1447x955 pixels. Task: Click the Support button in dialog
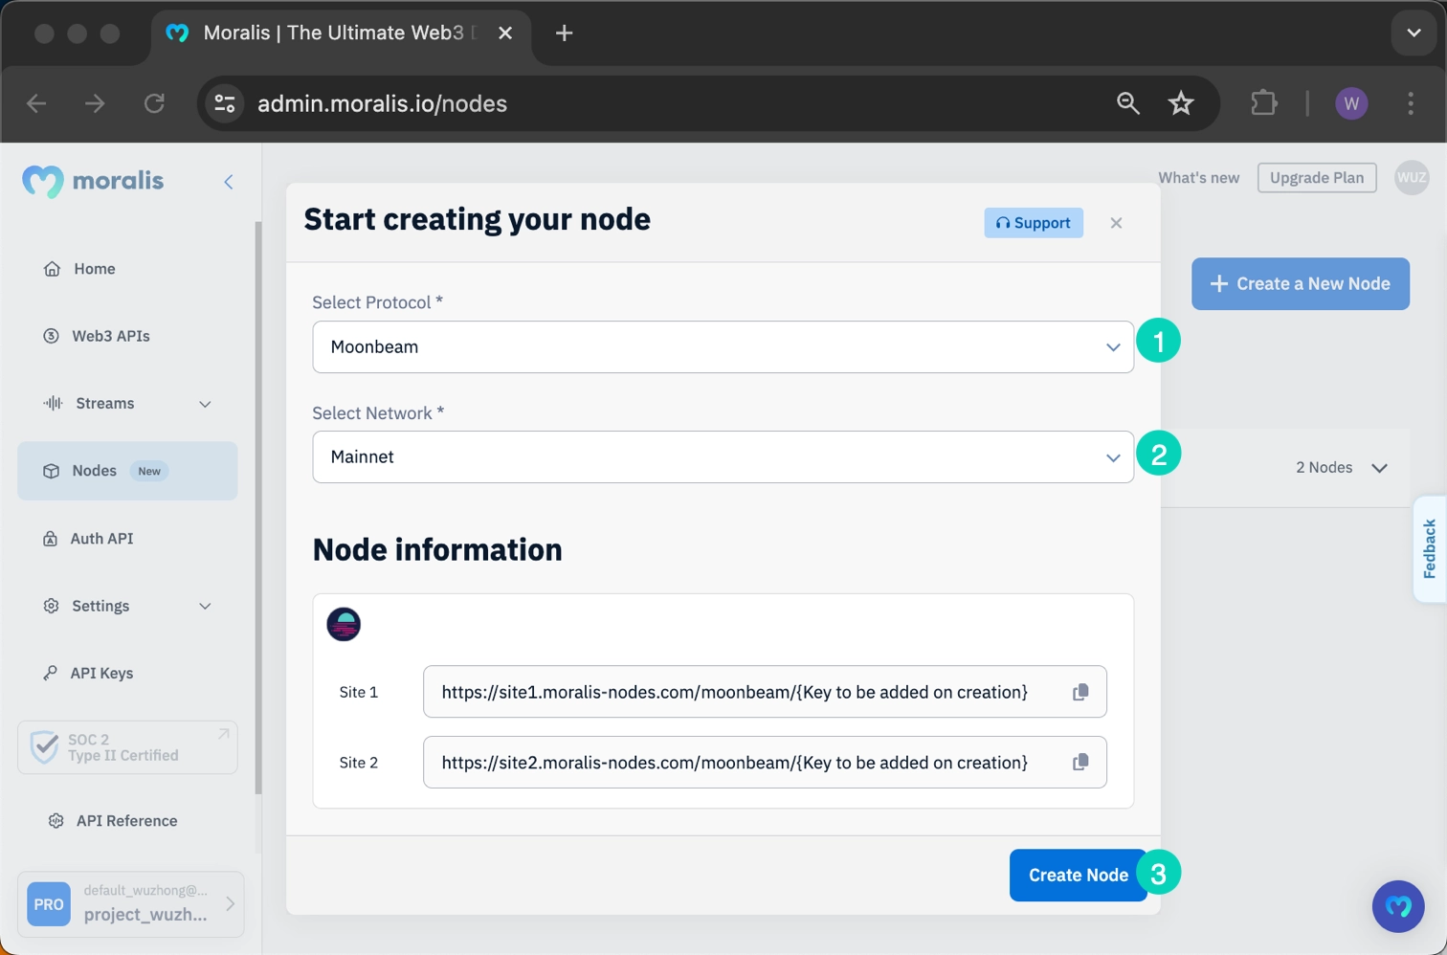point(1034,223)
